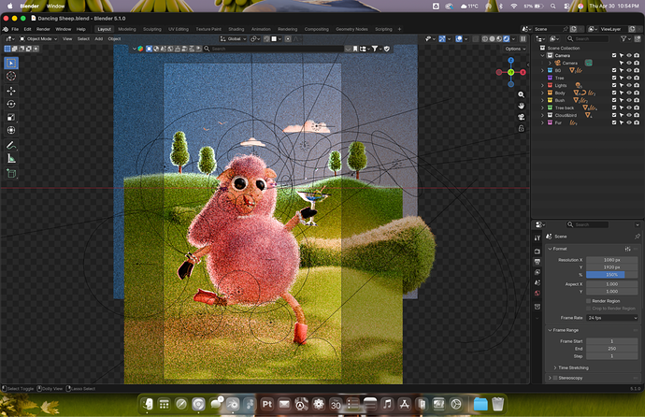Viewport: 645px width, 417px height.
Task: Uncheck exclude checkbox for Lights collection
Action: 614,85
